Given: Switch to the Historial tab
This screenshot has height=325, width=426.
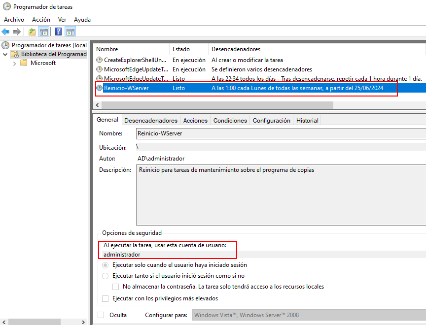Looking at the screenshot, I should pos(307,120).
